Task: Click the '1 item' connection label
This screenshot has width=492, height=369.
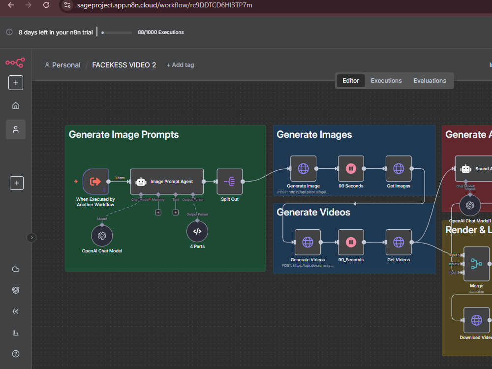Action: (x=120, y=178)
